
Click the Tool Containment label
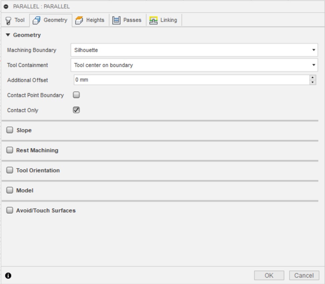(x=28, y=65)
